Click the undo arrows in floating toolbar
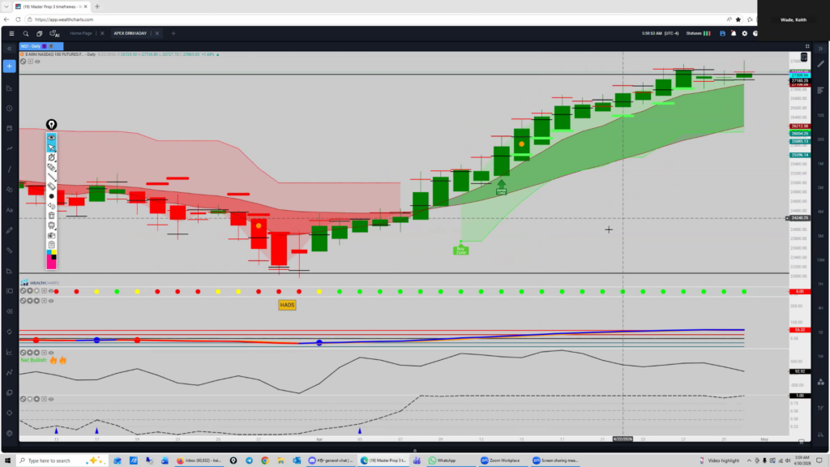The height and width of the screenshot is (467, 830). pos(51,206)
